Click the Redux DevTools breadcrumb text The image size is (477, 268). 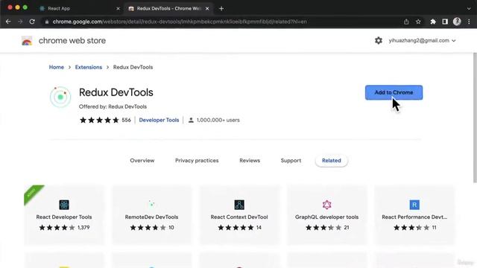(133, 67)
